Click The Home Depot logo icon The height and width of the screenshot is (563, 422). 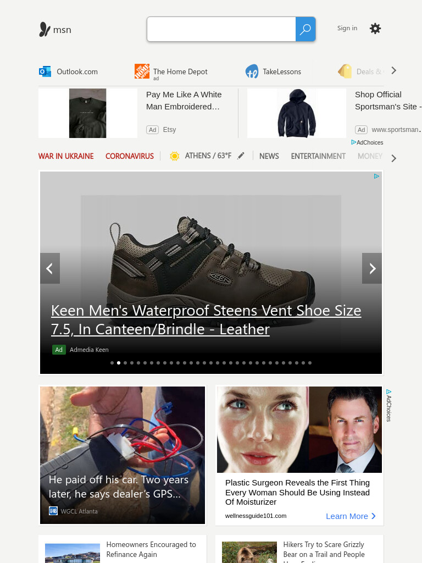[142, 71]
